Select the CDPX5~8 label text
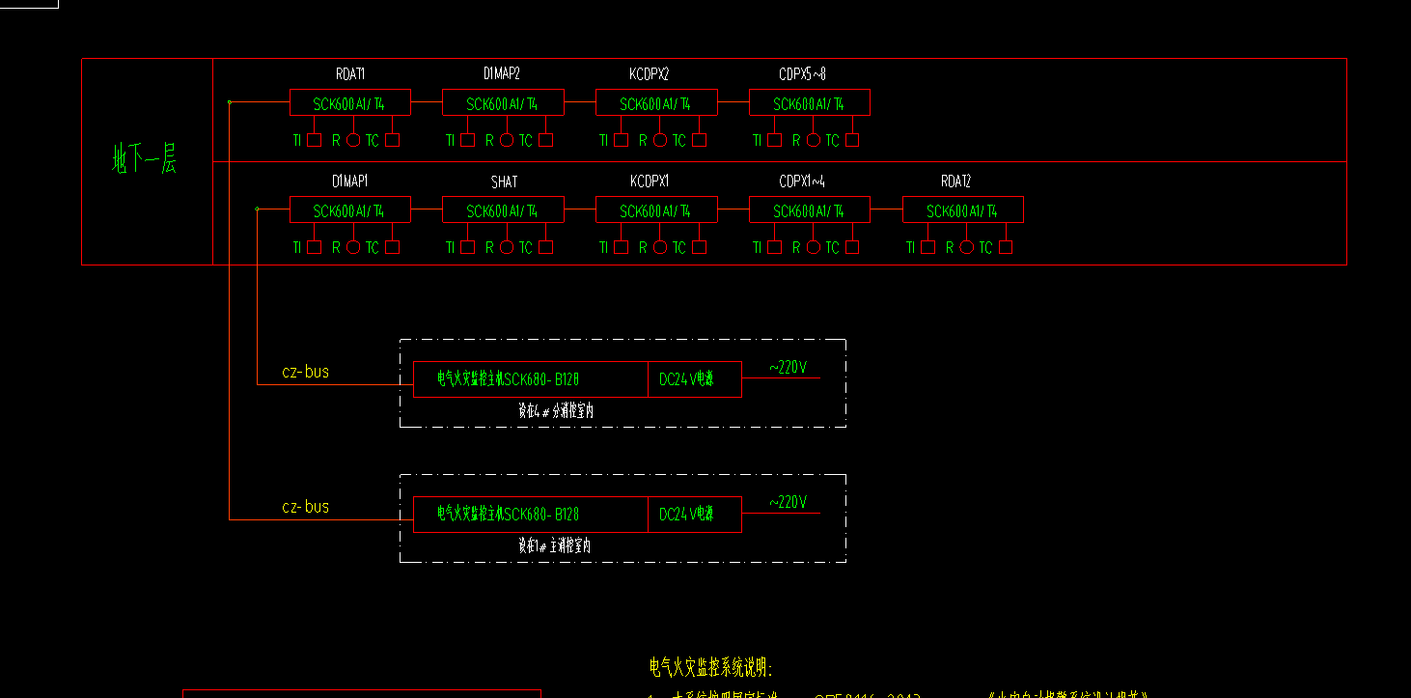The image size is (1411, 698). [803, 74]
